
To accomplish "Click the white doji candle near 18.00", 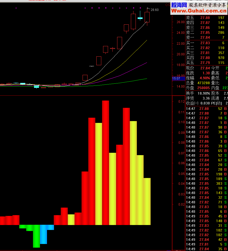I will point(92,66).
